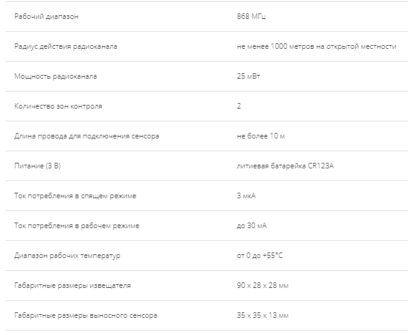Screen dimensions: 408x333
Task: Click 'Радиус действия радиоканала' row label
Action: (66, 46)
